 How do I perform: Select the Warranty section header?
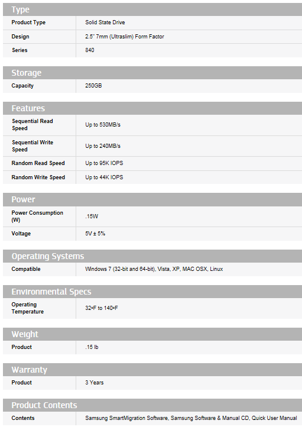(152, 370)
